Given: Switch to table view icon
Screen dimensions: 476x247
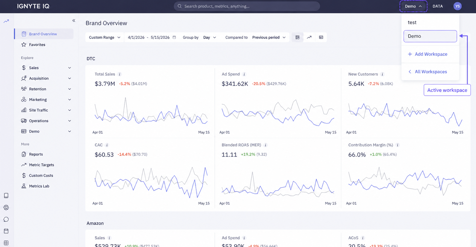Looking at the screenshot, I should click(321, 37).
